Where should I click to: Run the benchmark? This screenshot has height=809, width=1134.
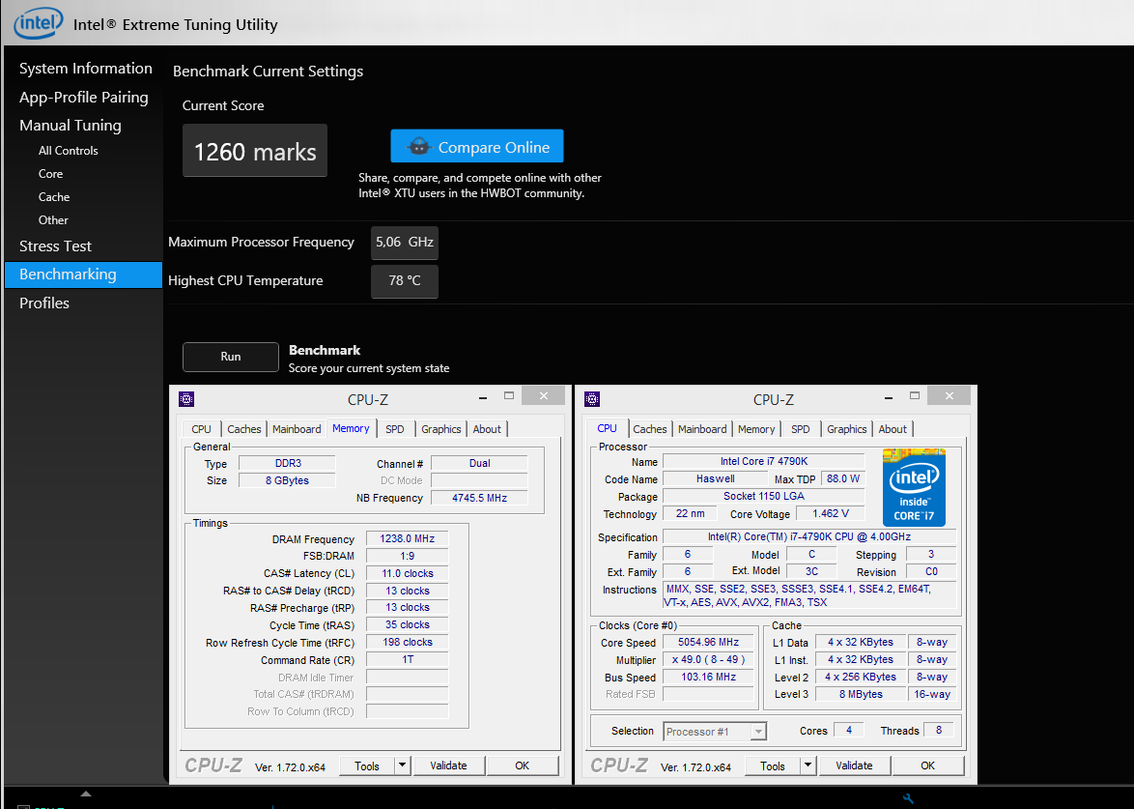pos(231,357)
